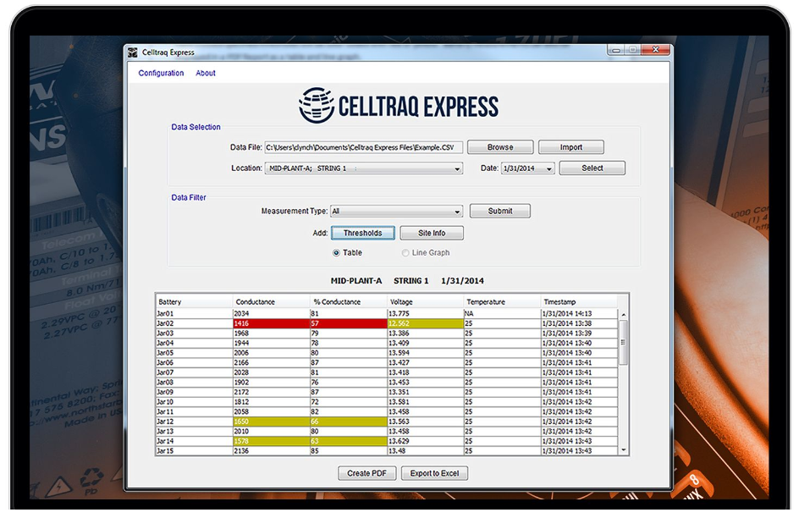Click the Create PDF button

[366, 473]
